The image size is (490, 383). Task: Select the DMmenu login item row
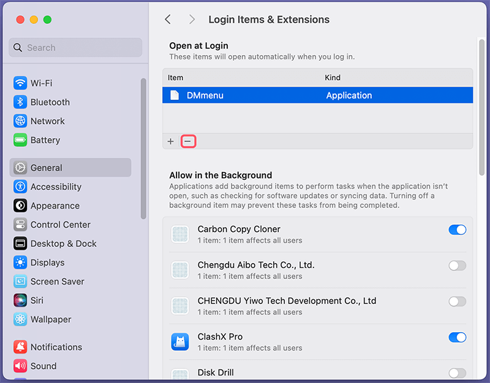[x=245, y=95]
